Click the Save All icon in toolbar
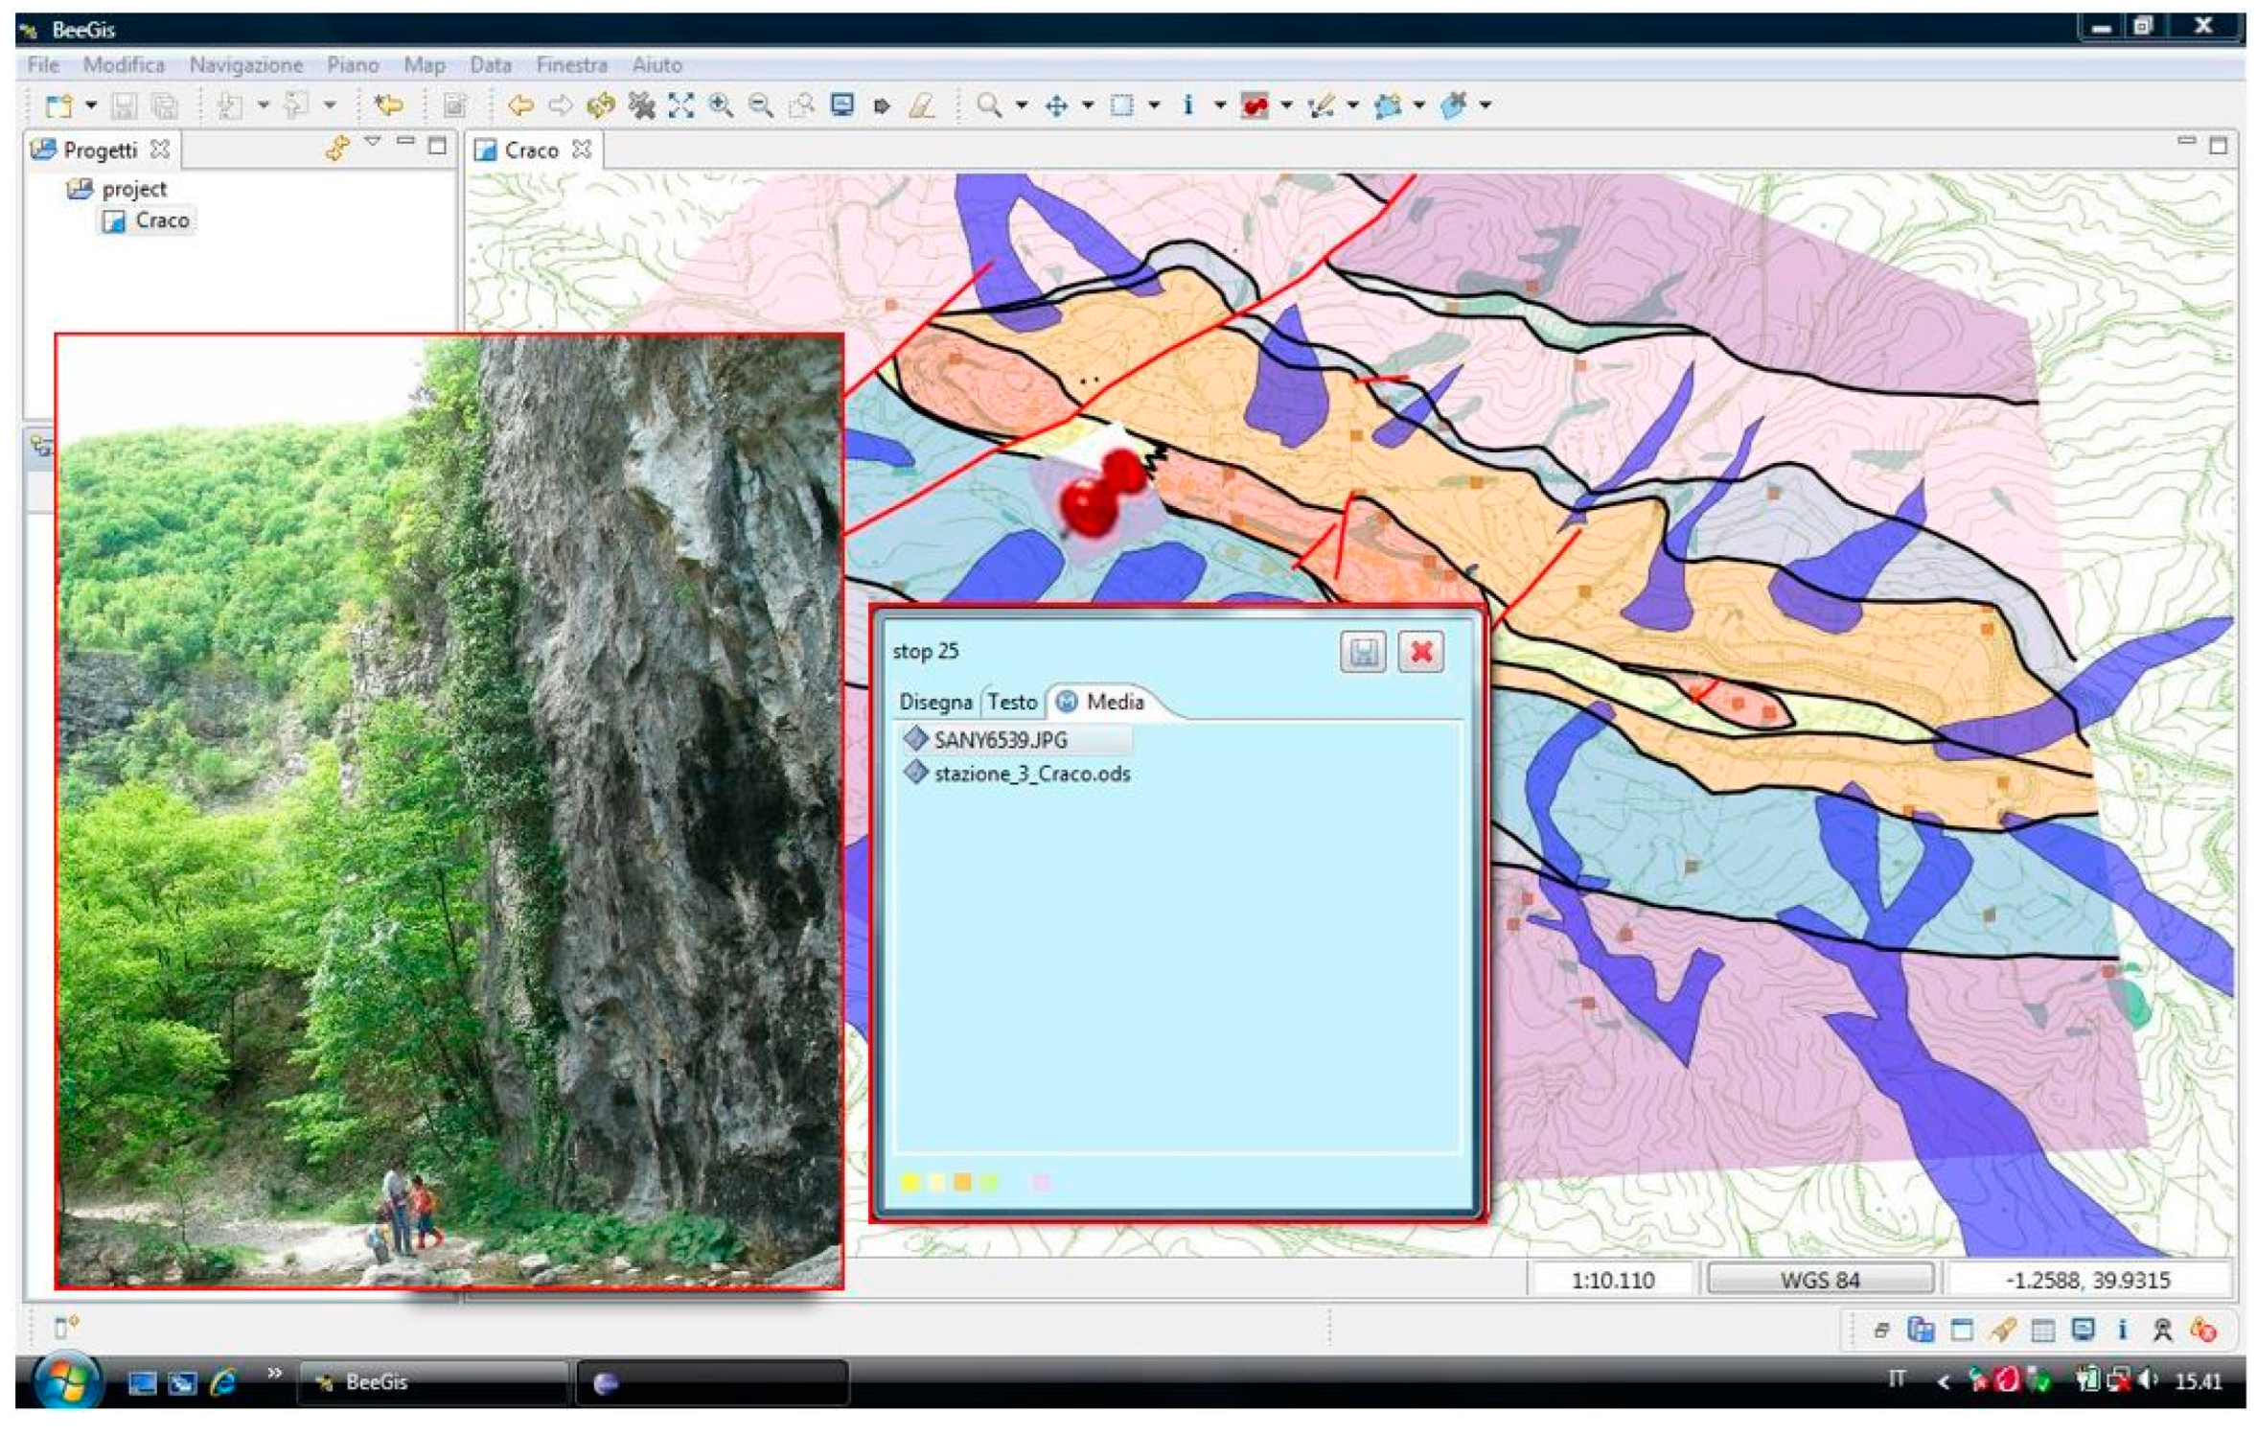This screenshot has height=1435, width=2257. click(165, 105)
